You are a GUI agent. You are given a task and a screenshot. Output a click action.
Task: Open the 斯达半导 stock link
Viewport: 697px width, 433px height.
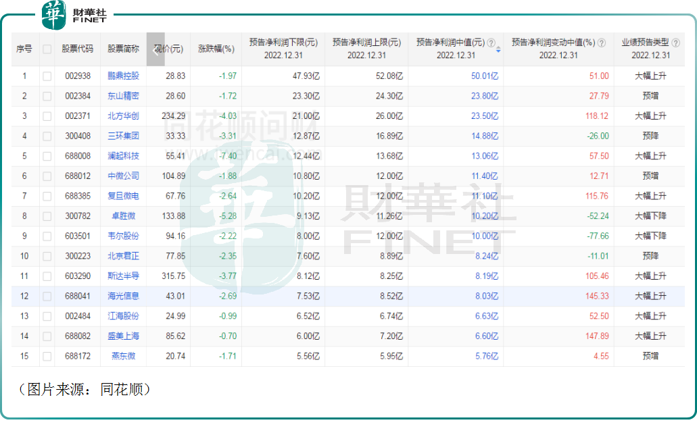[x=123, y=276]
